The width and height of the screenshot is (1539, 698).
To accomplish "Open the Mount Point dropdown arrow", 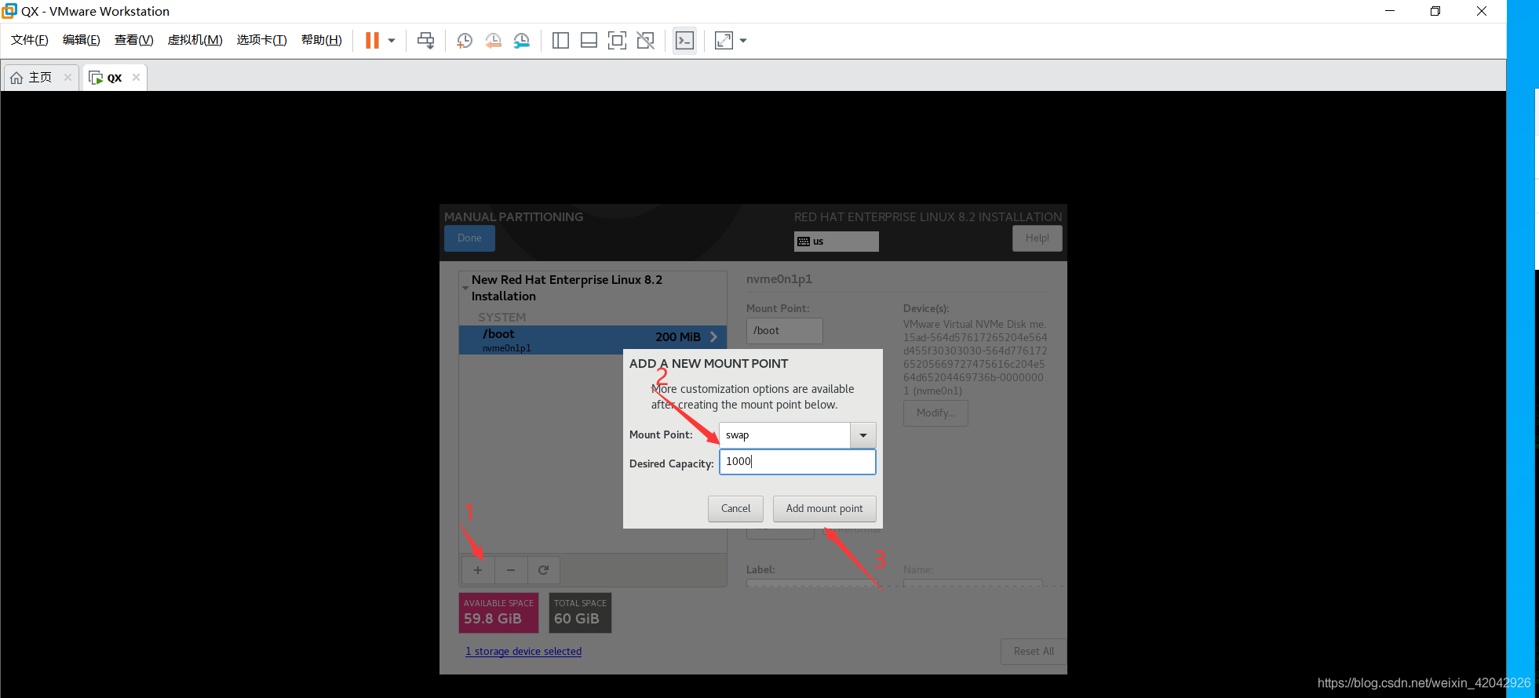I will click(863, 435).
